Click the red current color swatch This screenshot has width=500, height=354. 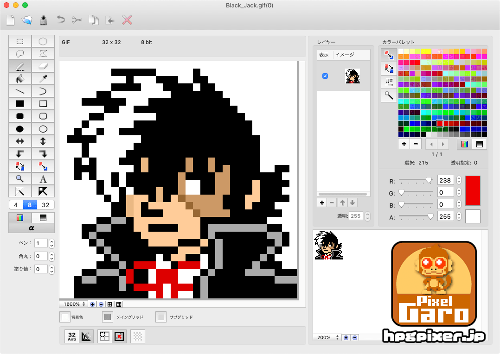click(x=473, y=190)
